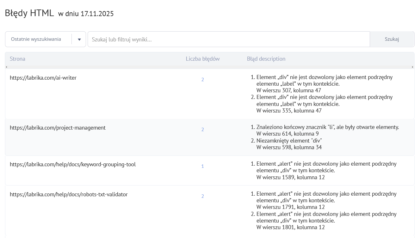The height and width of the screenshot is (238, 420).
Task: Click error count 1 for keyword-grouping-tool
Action: 202,166
